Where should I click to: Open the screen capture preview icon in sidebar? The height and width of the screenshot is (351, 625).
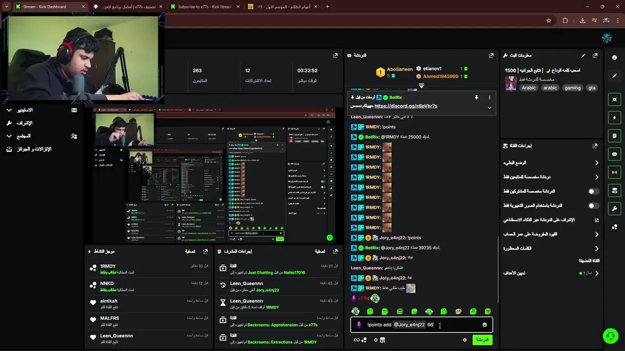[x=614, y=99]
